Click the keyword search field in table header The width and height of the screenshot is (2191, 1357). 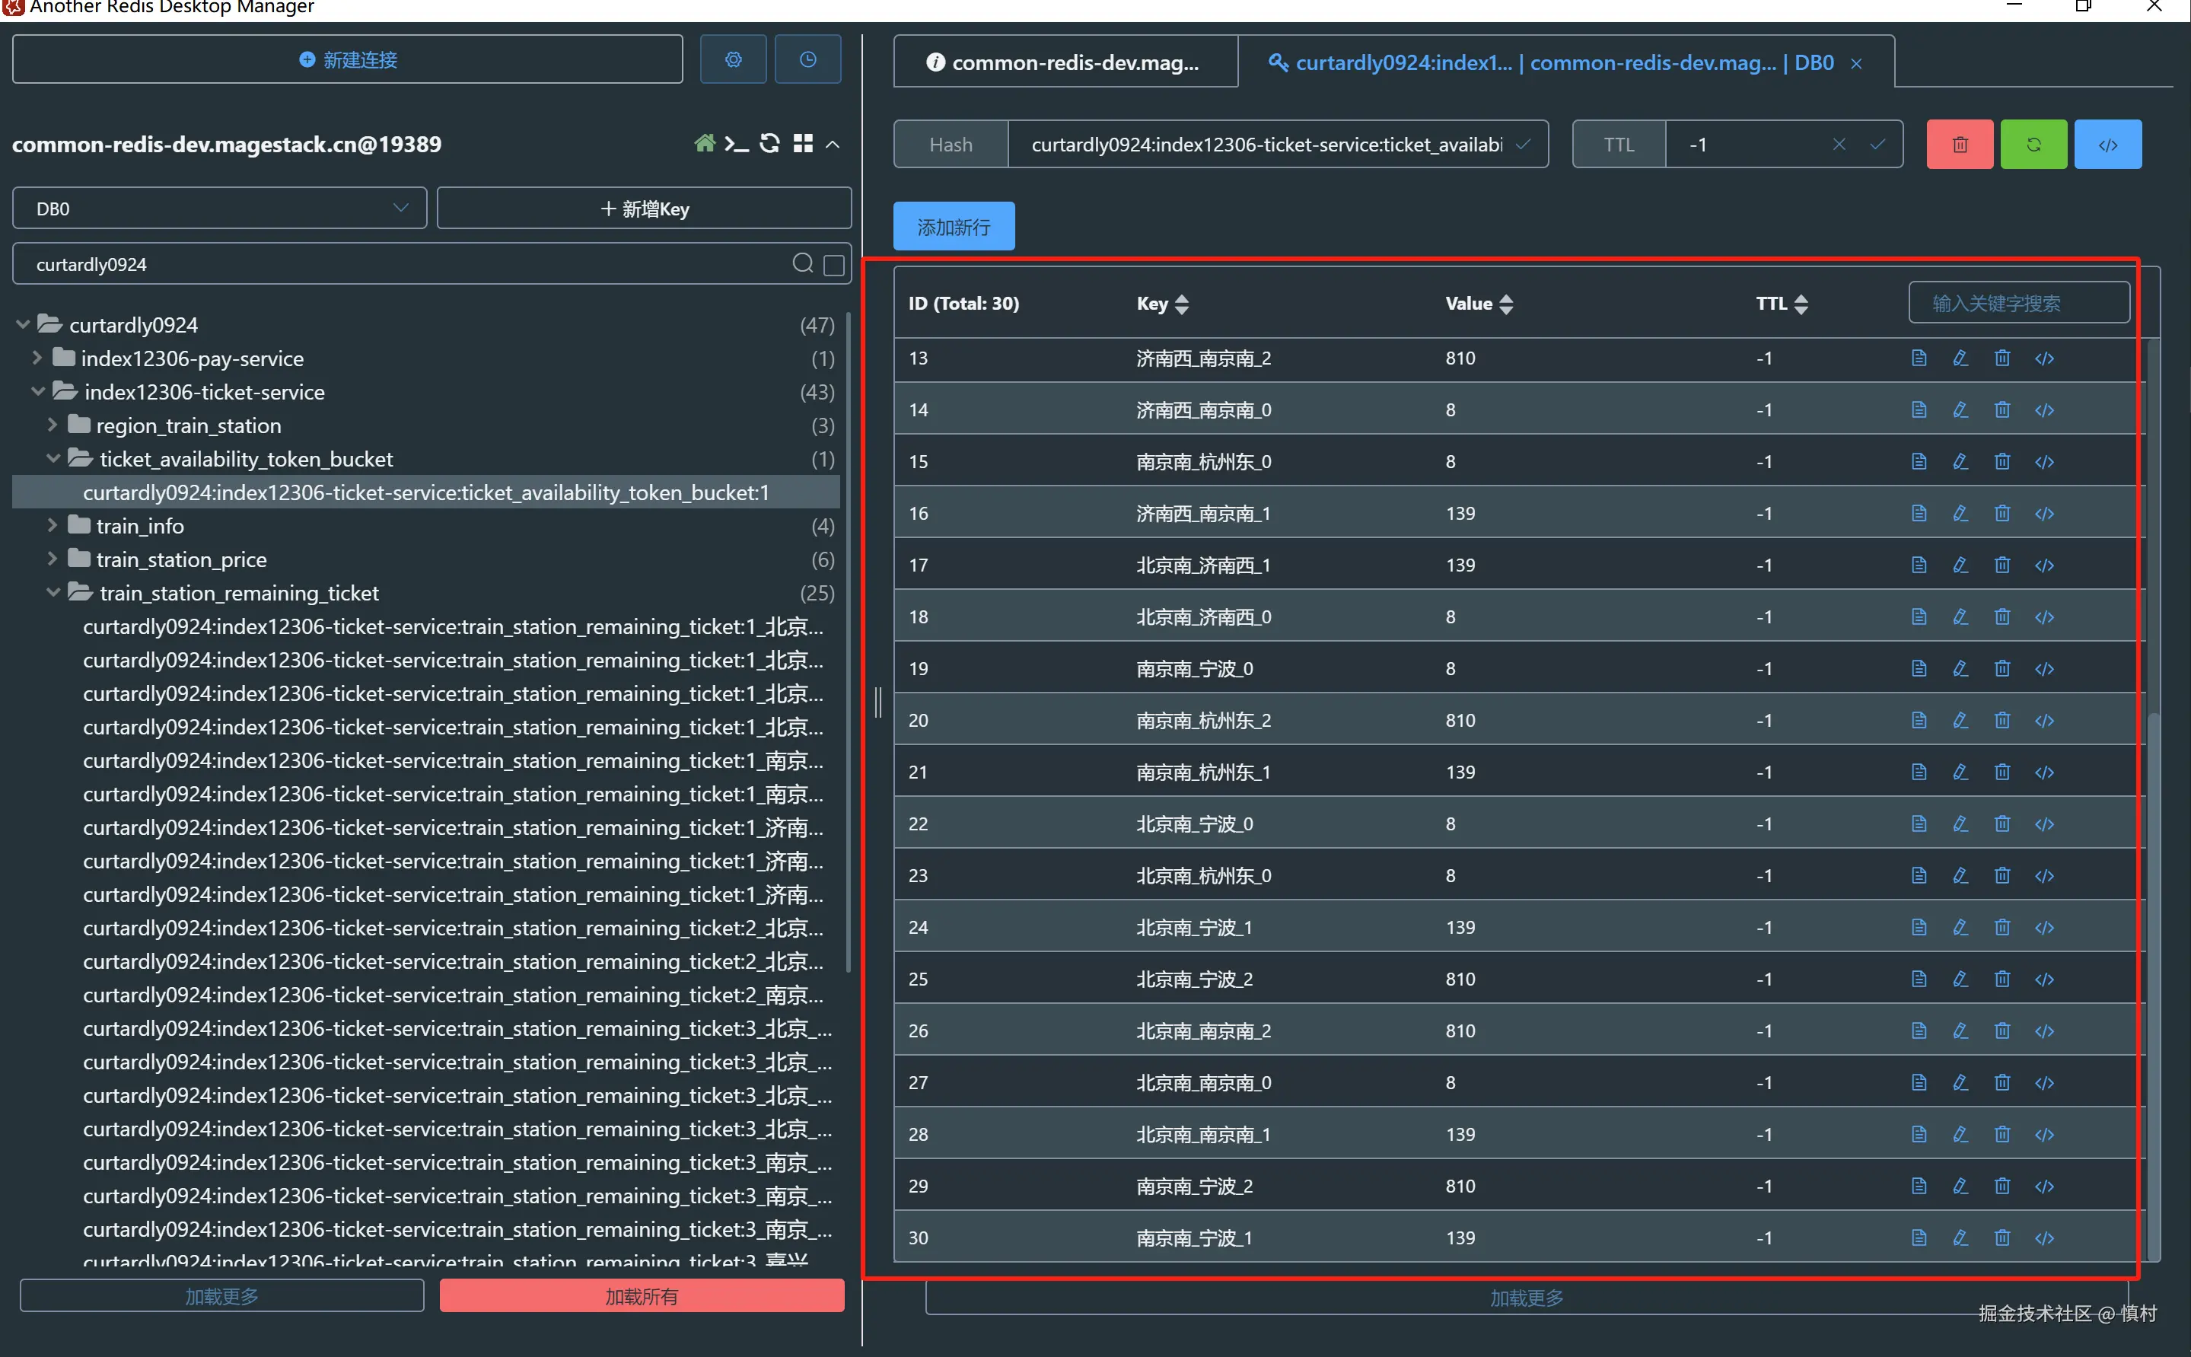[x=2017, y=304]
